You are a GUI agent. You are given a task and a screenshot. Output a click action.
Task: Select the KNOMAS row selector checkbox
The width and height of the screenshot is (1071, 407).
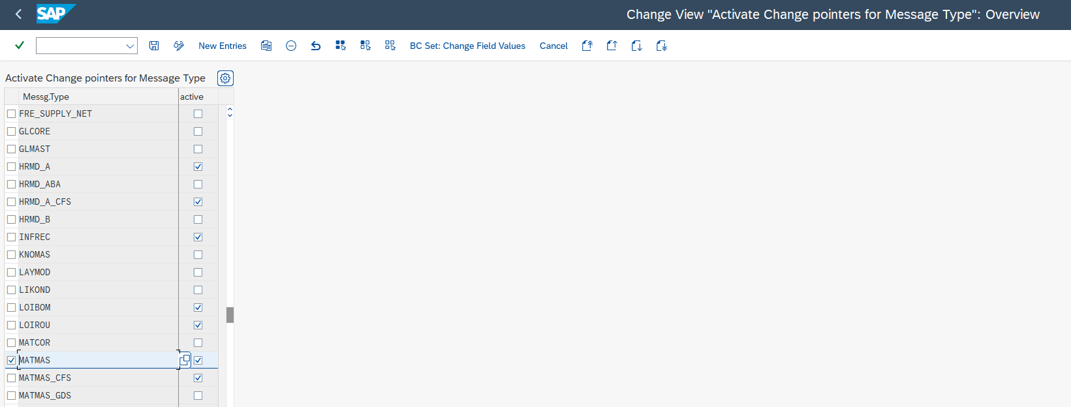11,254
